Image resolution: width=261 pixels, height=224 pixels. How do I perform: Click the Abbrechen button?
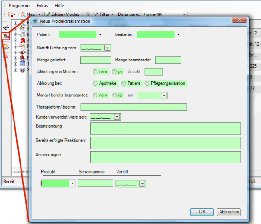pos(229,212)
